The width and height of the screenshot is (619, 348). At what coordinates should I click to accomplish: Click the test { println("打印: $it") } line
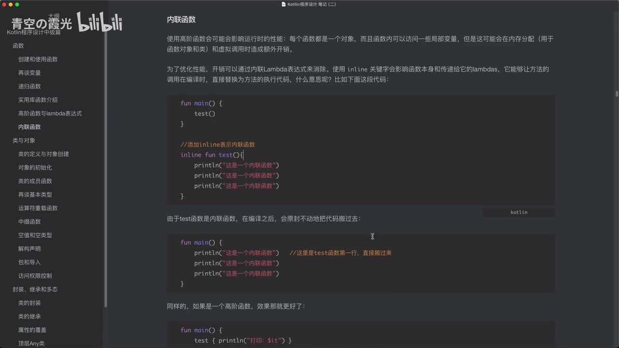click(x=243, y=340)
